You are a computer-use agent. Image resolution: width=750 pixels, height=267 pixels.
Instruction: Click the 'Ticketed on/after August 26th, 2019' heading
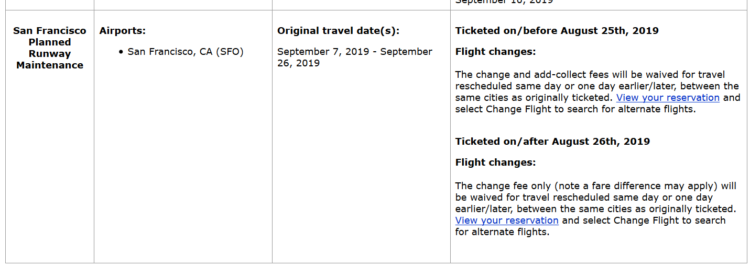552,142
